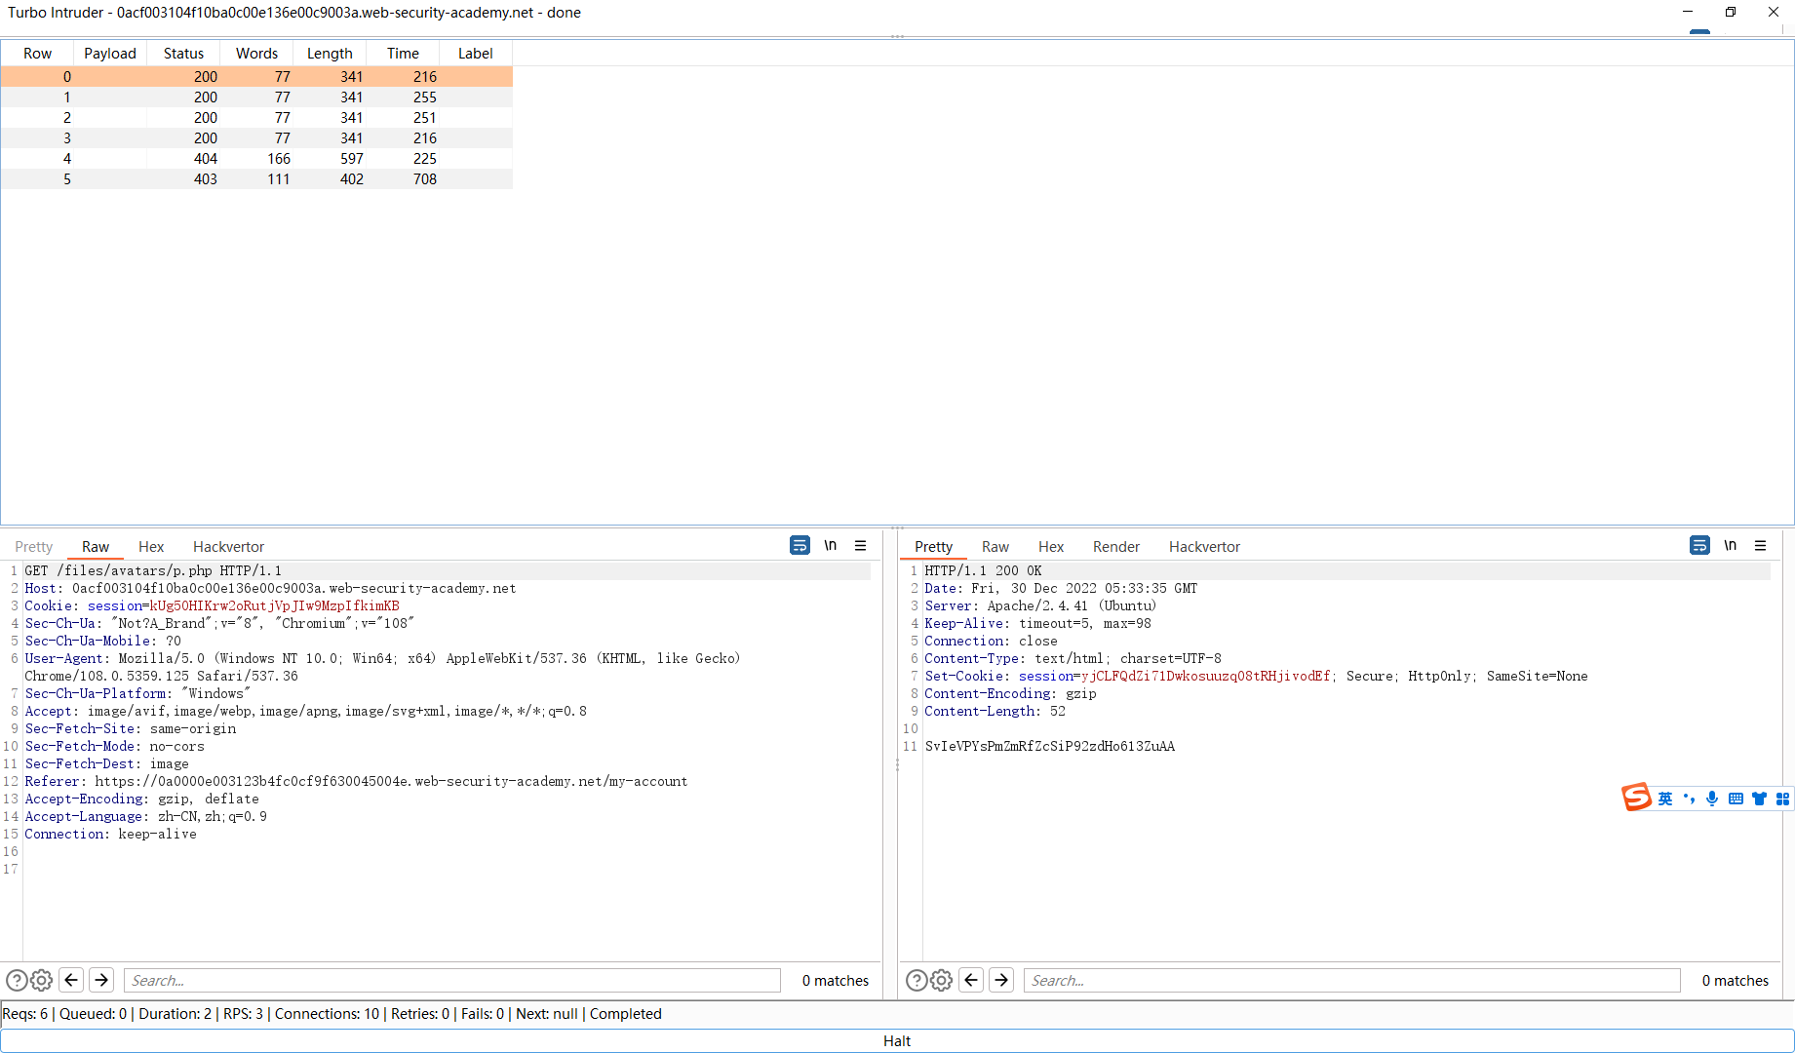Open the IME skin shirt icon
The height and width of the screenshot is (1053, 1795).
(1759, 799)
